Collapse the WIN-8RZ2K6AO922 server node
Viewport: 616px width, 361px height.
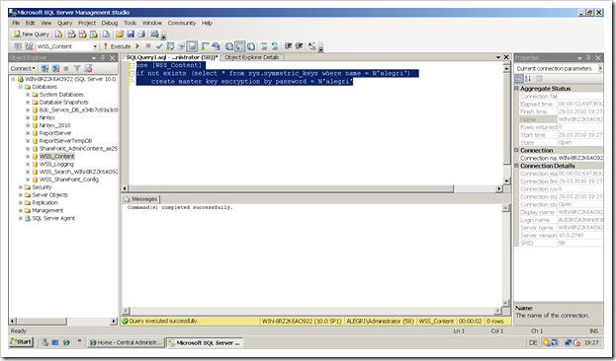tap(13, 79)
